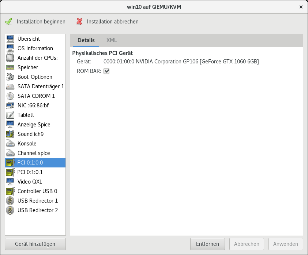Select the OS Information monitor icon
This screenshot has height=255, width=308.
tap(10, 48)
